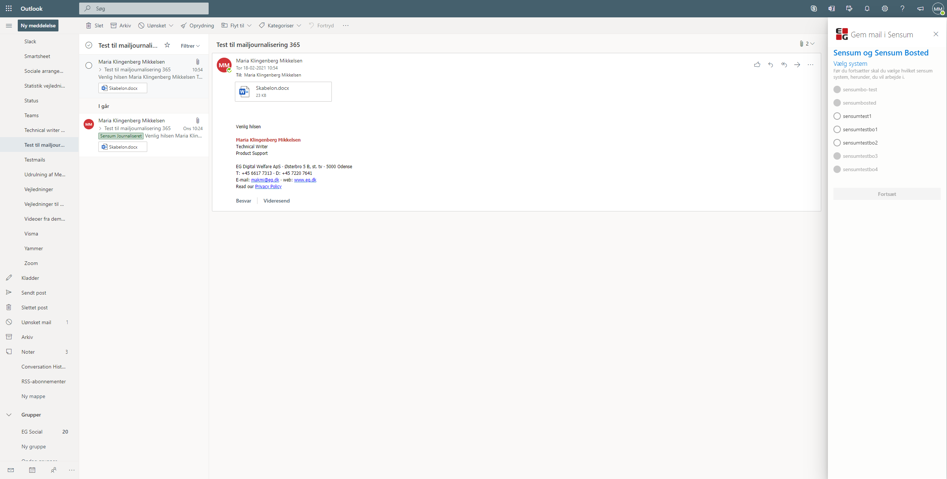Open the www.eg.dk web link
Viewport: 947px width, 479px height.
click(305, 180)
